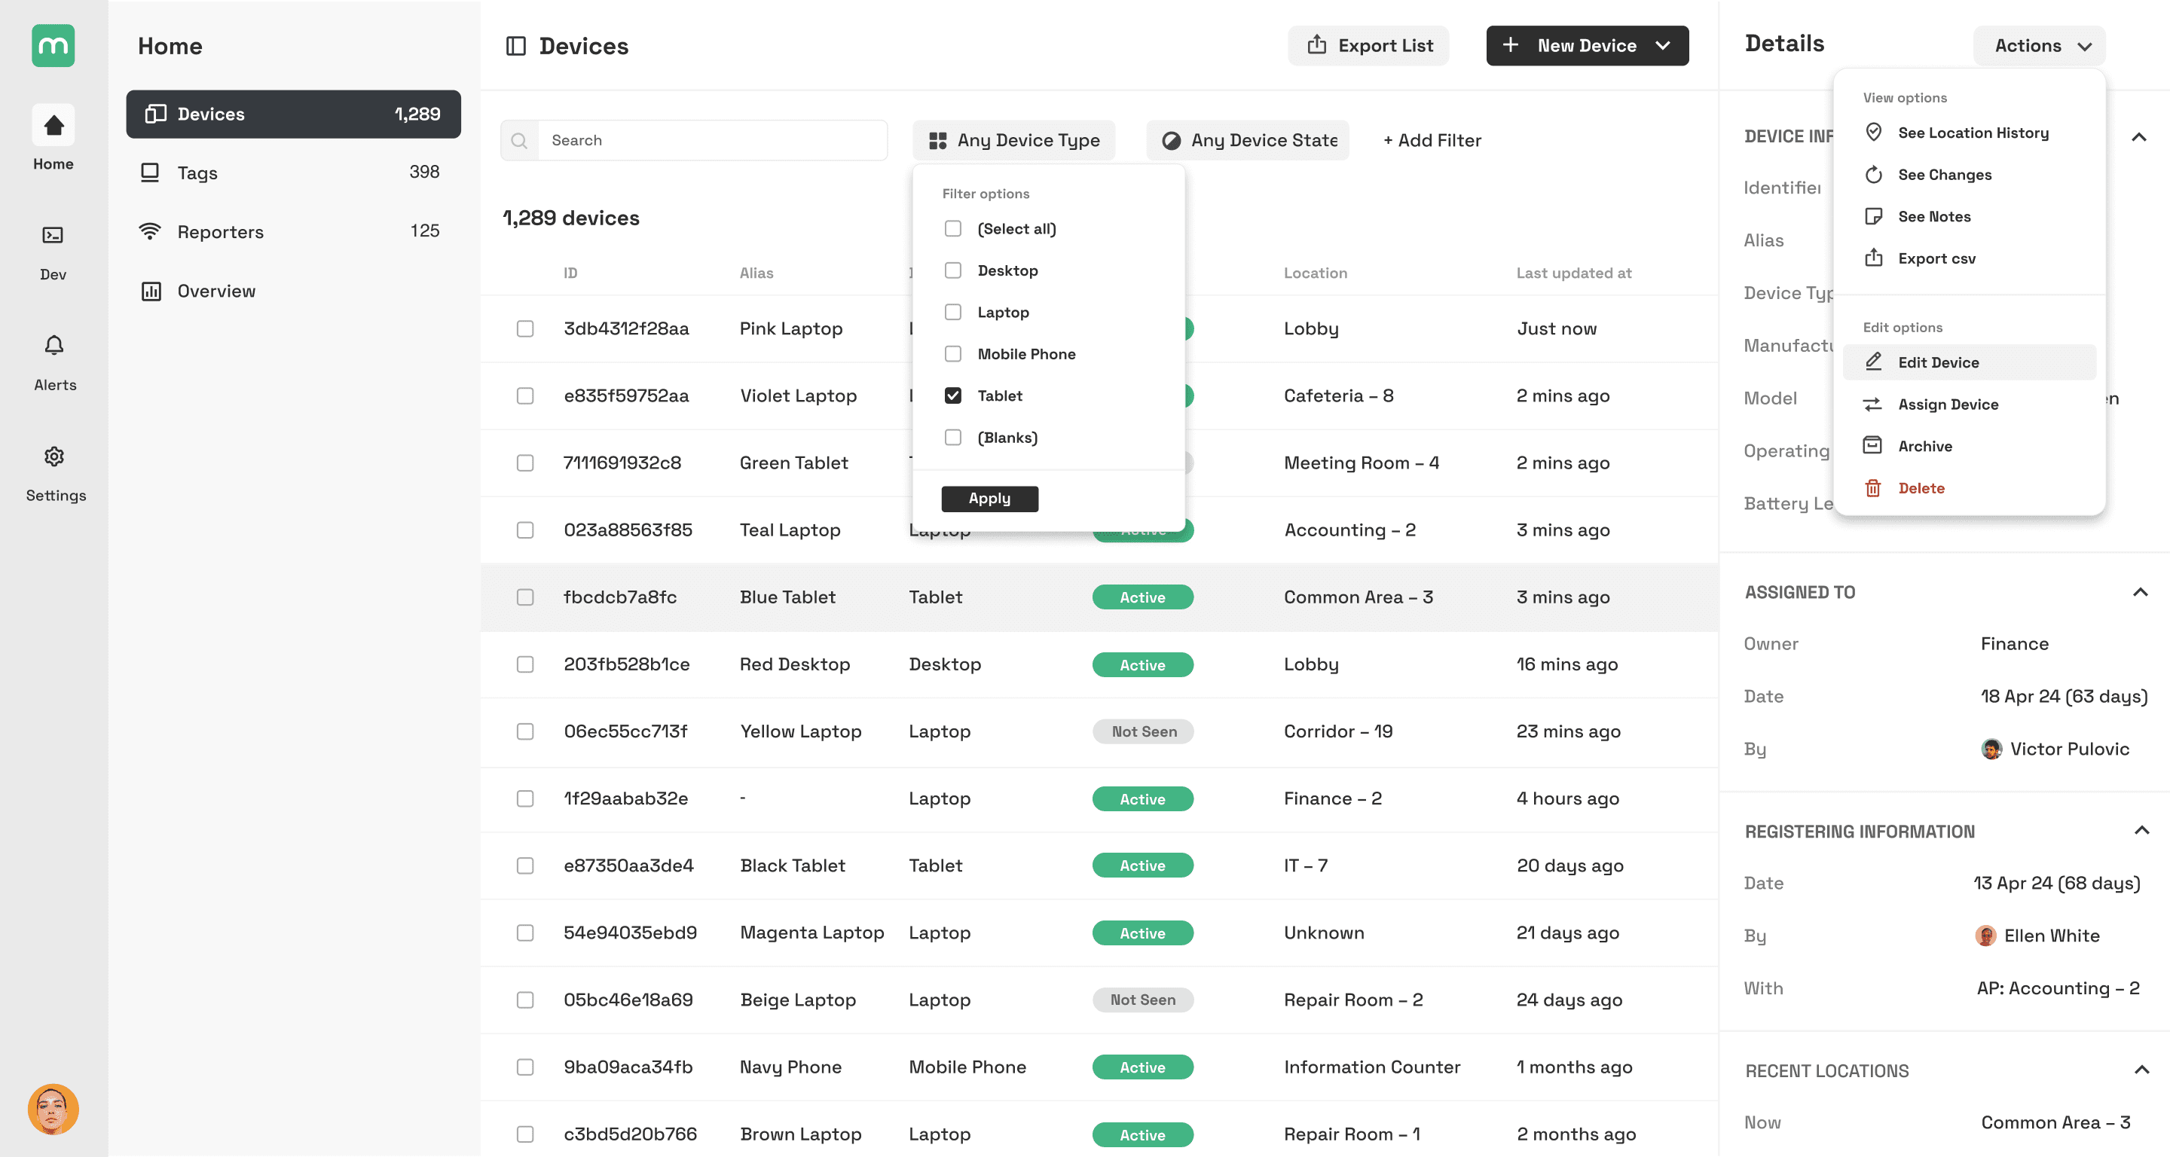
Task: Collapse the Device Info section
Action: pyautogui.click(x=2139, y=137)
